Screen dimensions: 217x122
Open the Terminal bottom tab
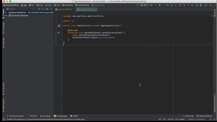32,116
